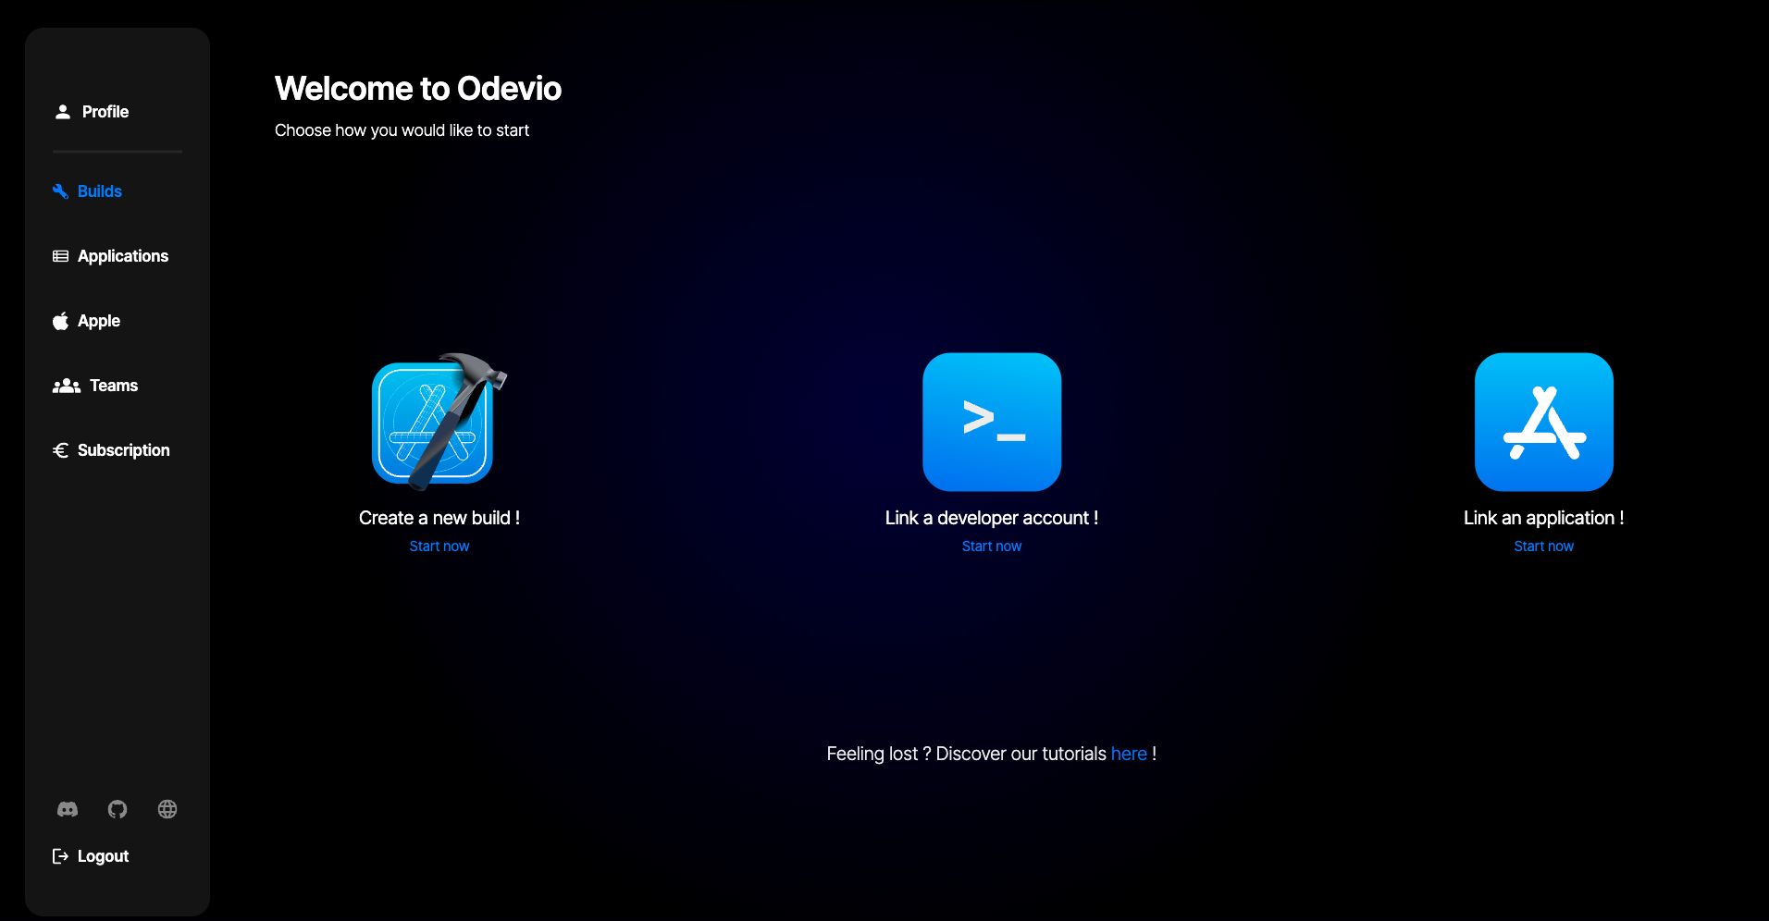The width and height of the screenshot is (1769, 921).
Task: Click Start now under Create a new build
Action: (439, 546)
